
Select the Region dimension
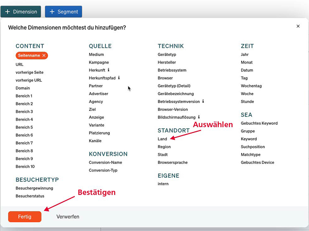(x=164, y=147)
